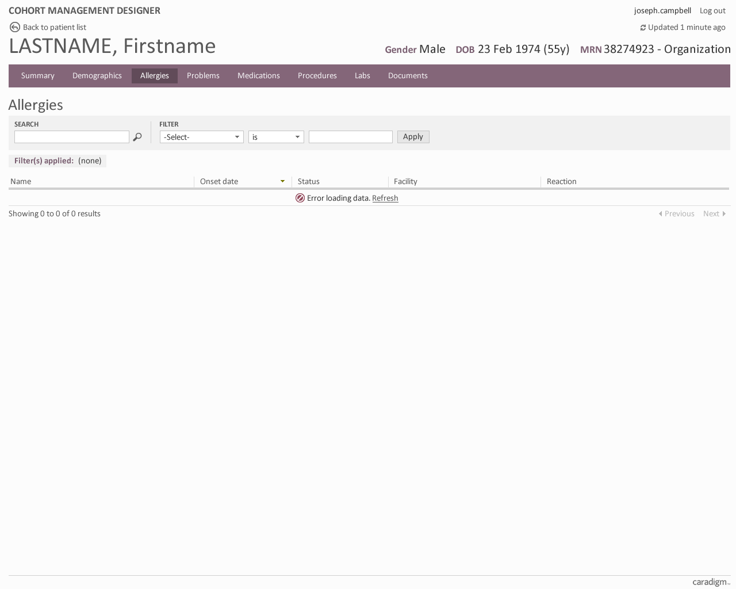Open the -Select- filter field dropdown

tap(201, 137)
